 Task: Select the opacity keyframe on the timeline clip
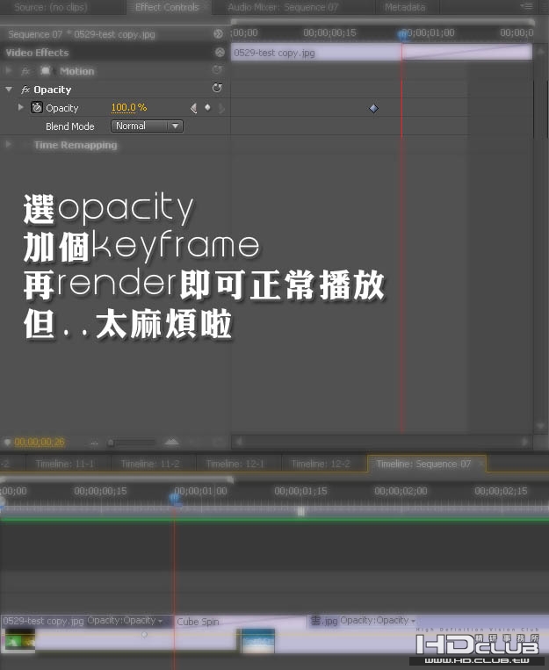pyautogui.click(x=145, y=636)
